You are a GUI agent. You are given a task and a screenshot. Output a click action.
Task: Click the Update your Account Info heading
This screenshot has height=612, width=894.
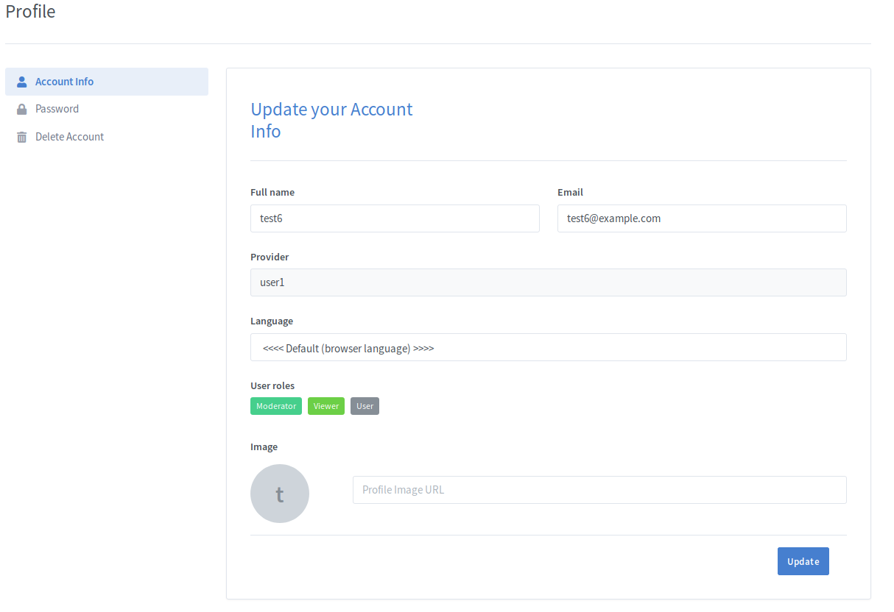331,120
